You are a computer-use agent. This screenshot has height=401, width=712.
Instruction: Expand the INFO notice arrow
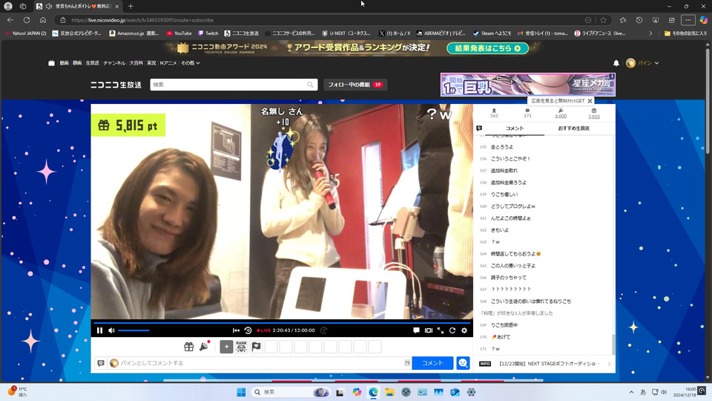pyautogui.click(x=609, y=364)
